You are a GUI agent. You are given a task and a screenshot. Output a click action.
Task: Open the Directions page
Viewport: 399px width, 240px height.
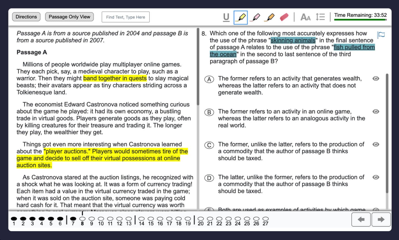[26, 17]
